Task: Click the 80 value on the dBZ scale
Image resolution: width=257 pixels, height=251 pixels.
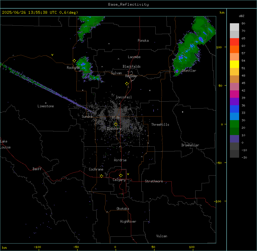Action: point(243,24)
